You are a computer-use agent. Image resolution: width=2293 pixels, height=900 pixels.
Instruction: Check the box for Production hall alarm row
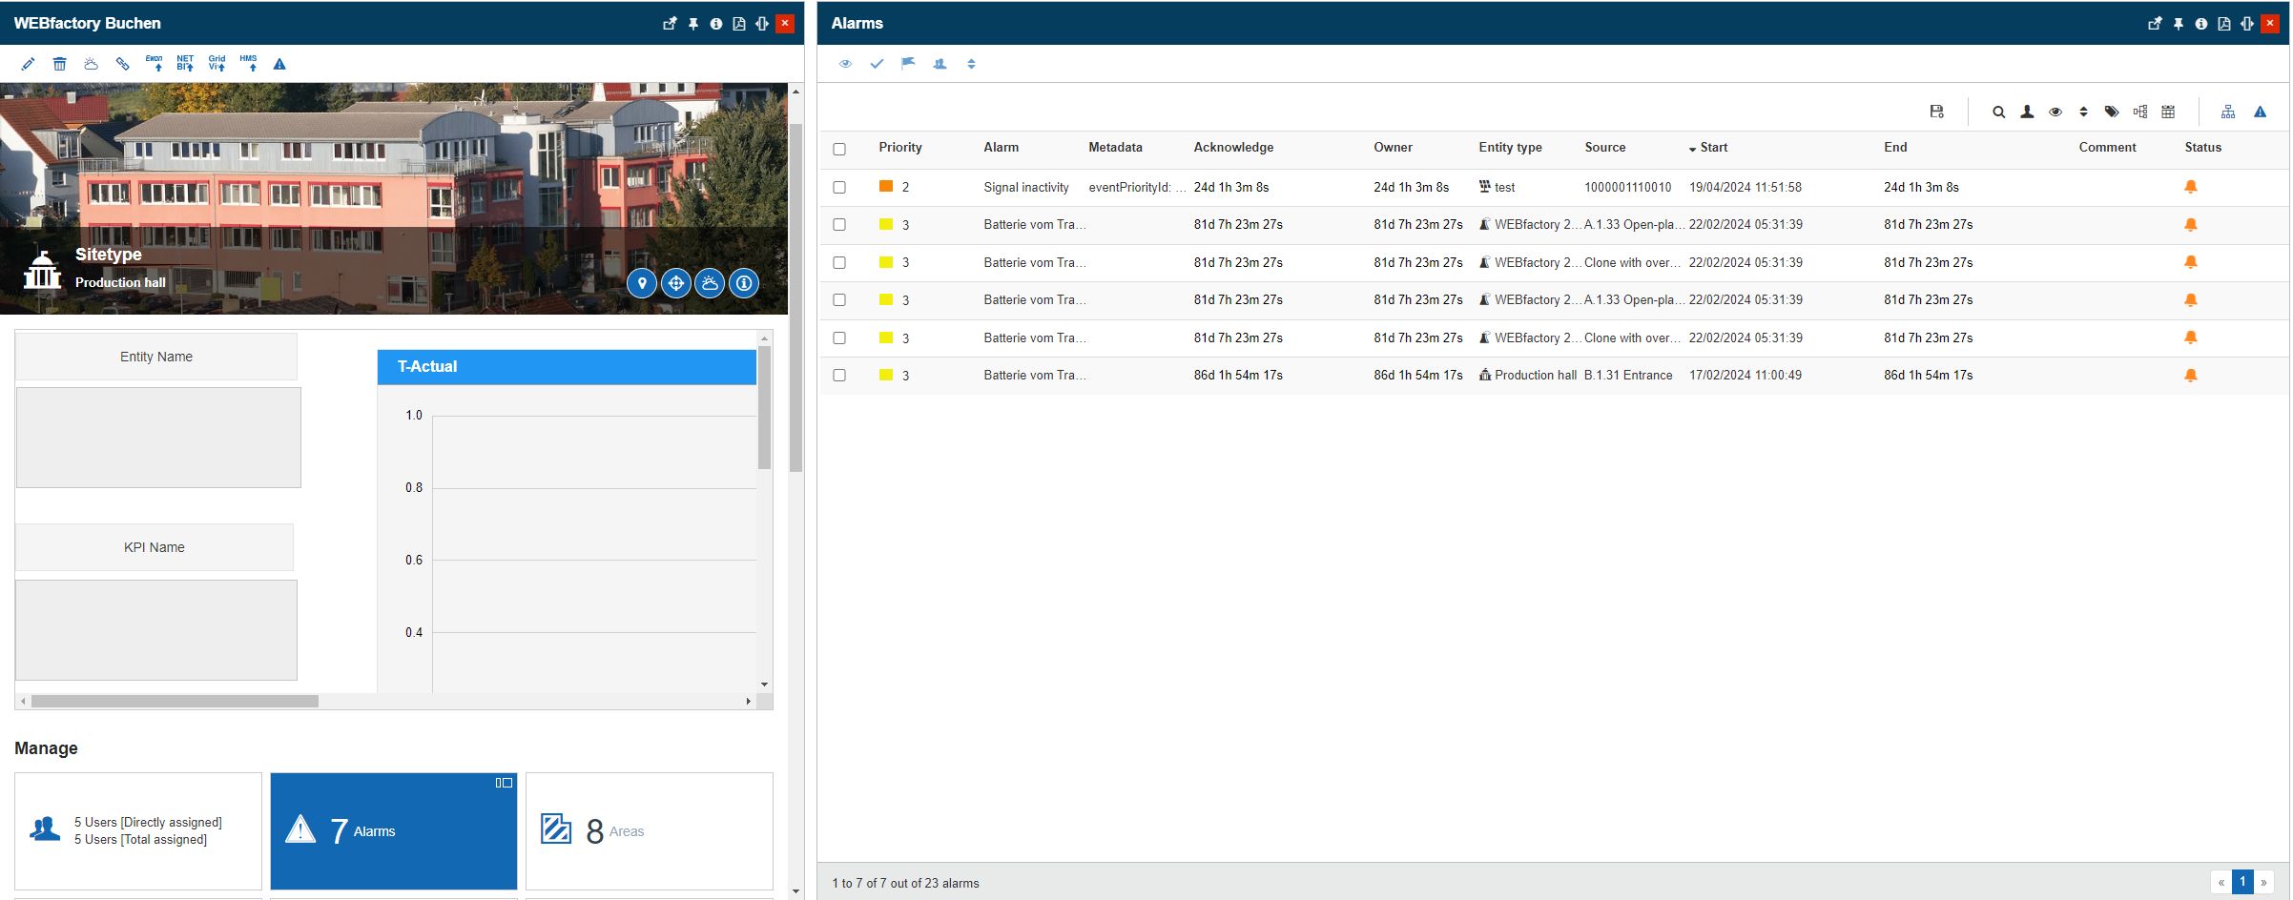839,376
